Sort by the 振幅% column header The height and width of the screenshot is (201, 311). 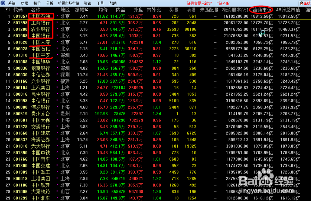pyautogui.click(x=81, y=10)
